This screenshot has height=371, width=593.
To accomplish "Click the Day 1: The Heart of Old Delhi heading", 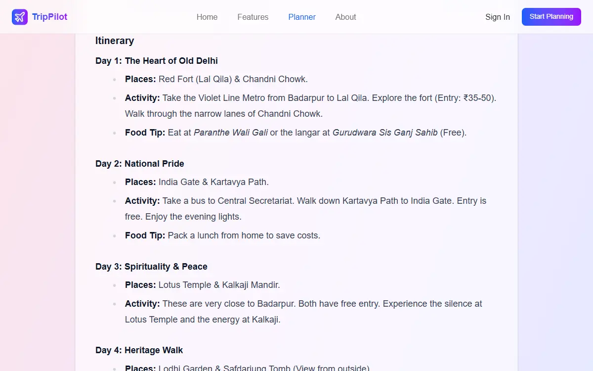I will pyautogui.click(x=157, y=61).
